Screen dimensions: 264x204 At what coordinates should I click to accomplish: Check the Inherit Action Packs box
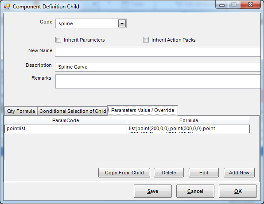point(146,40)
